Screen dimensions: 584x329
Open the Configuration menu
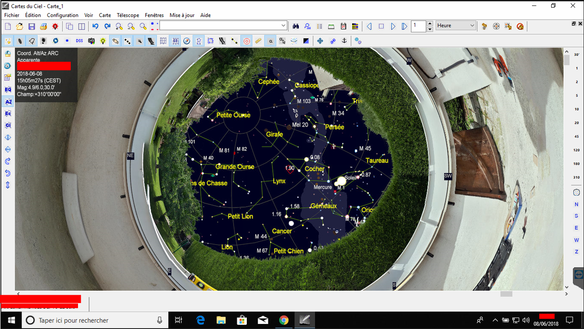[63, 15]
